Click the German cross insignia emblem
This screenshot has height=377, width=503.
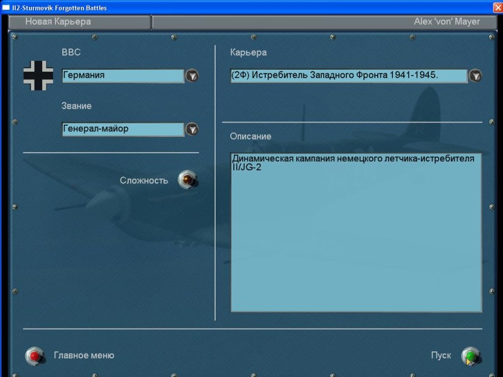pyautogui.click(x=38, y=75)
